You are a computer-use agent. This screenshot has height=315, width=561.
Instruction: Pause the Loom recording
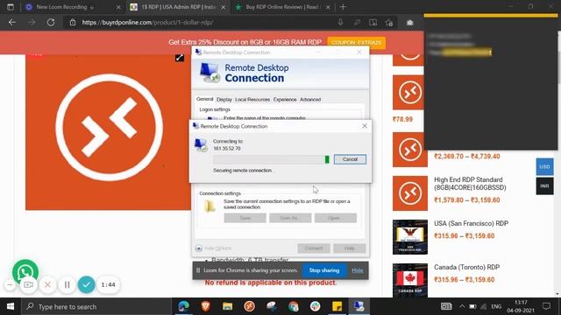pyautogui.click(x=67, y=284)
